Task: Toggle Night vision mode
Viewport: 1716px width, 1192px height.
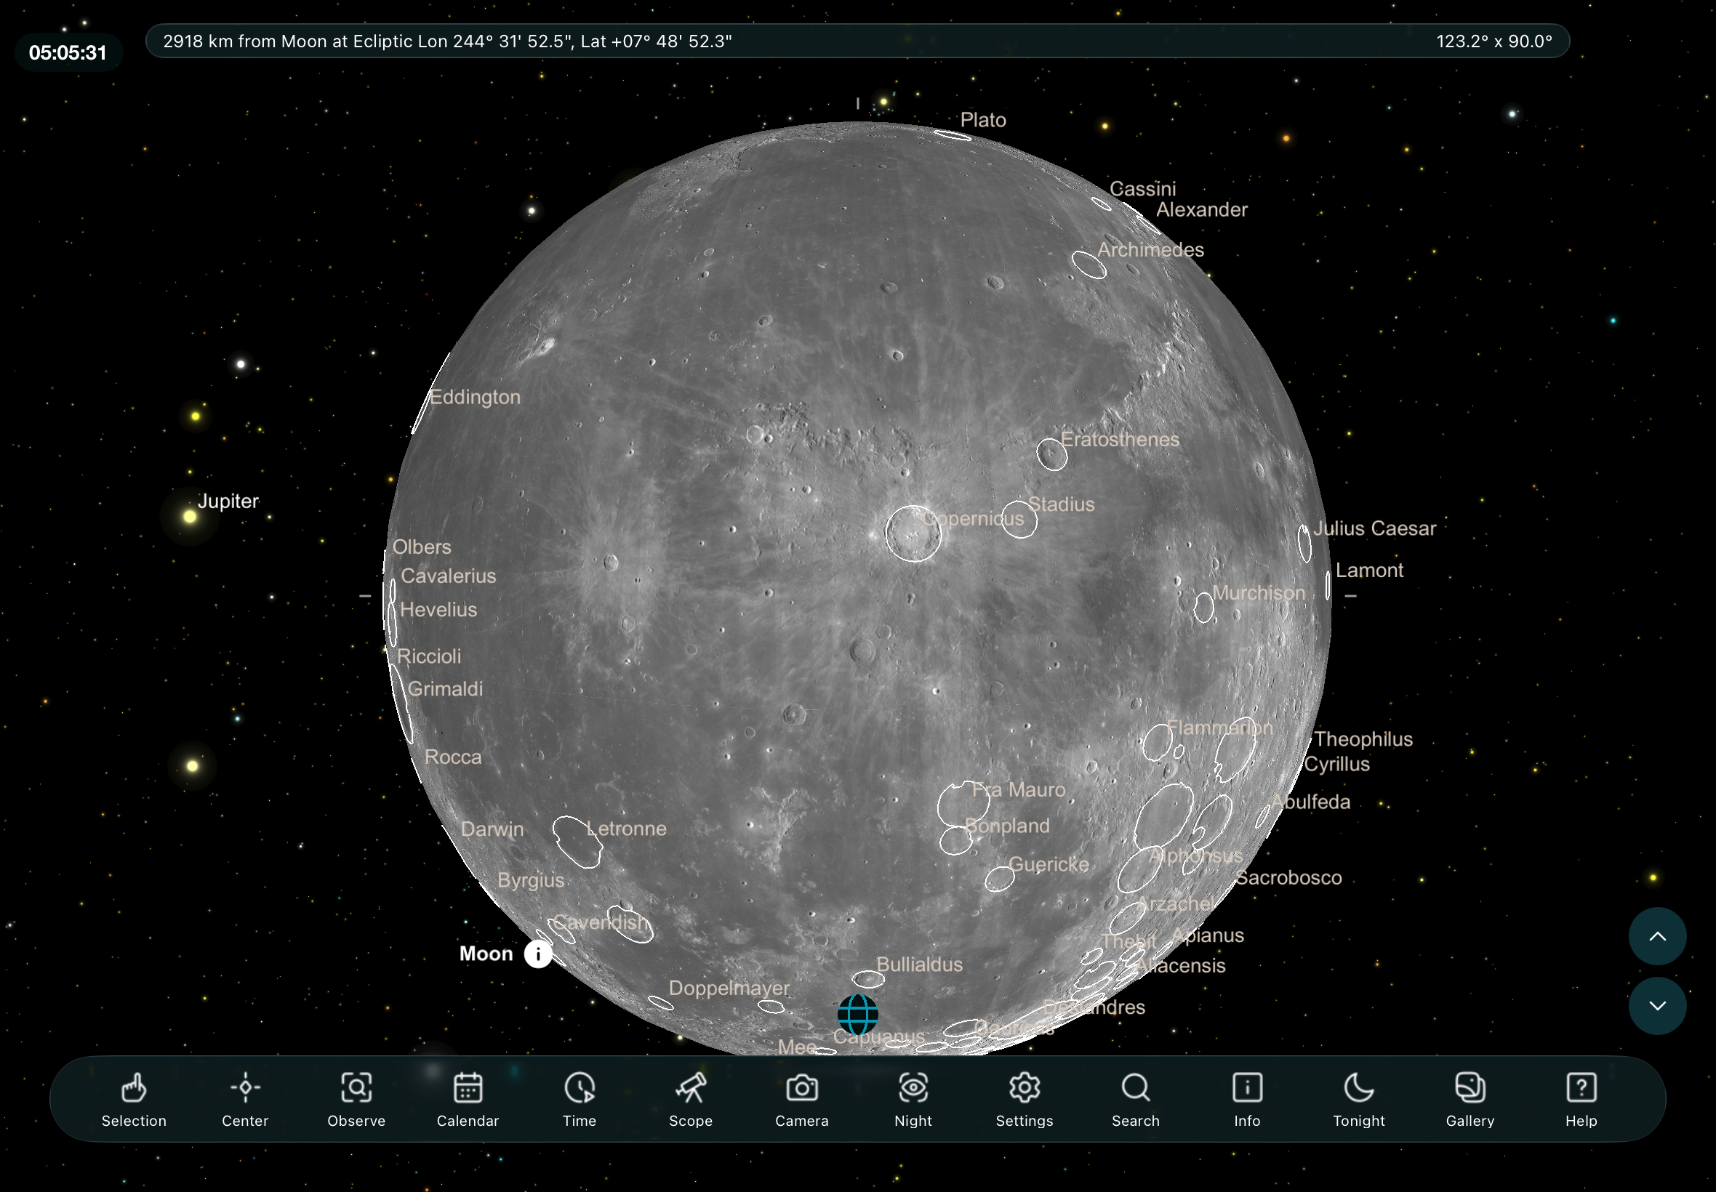Action: tap(913, 1098)
